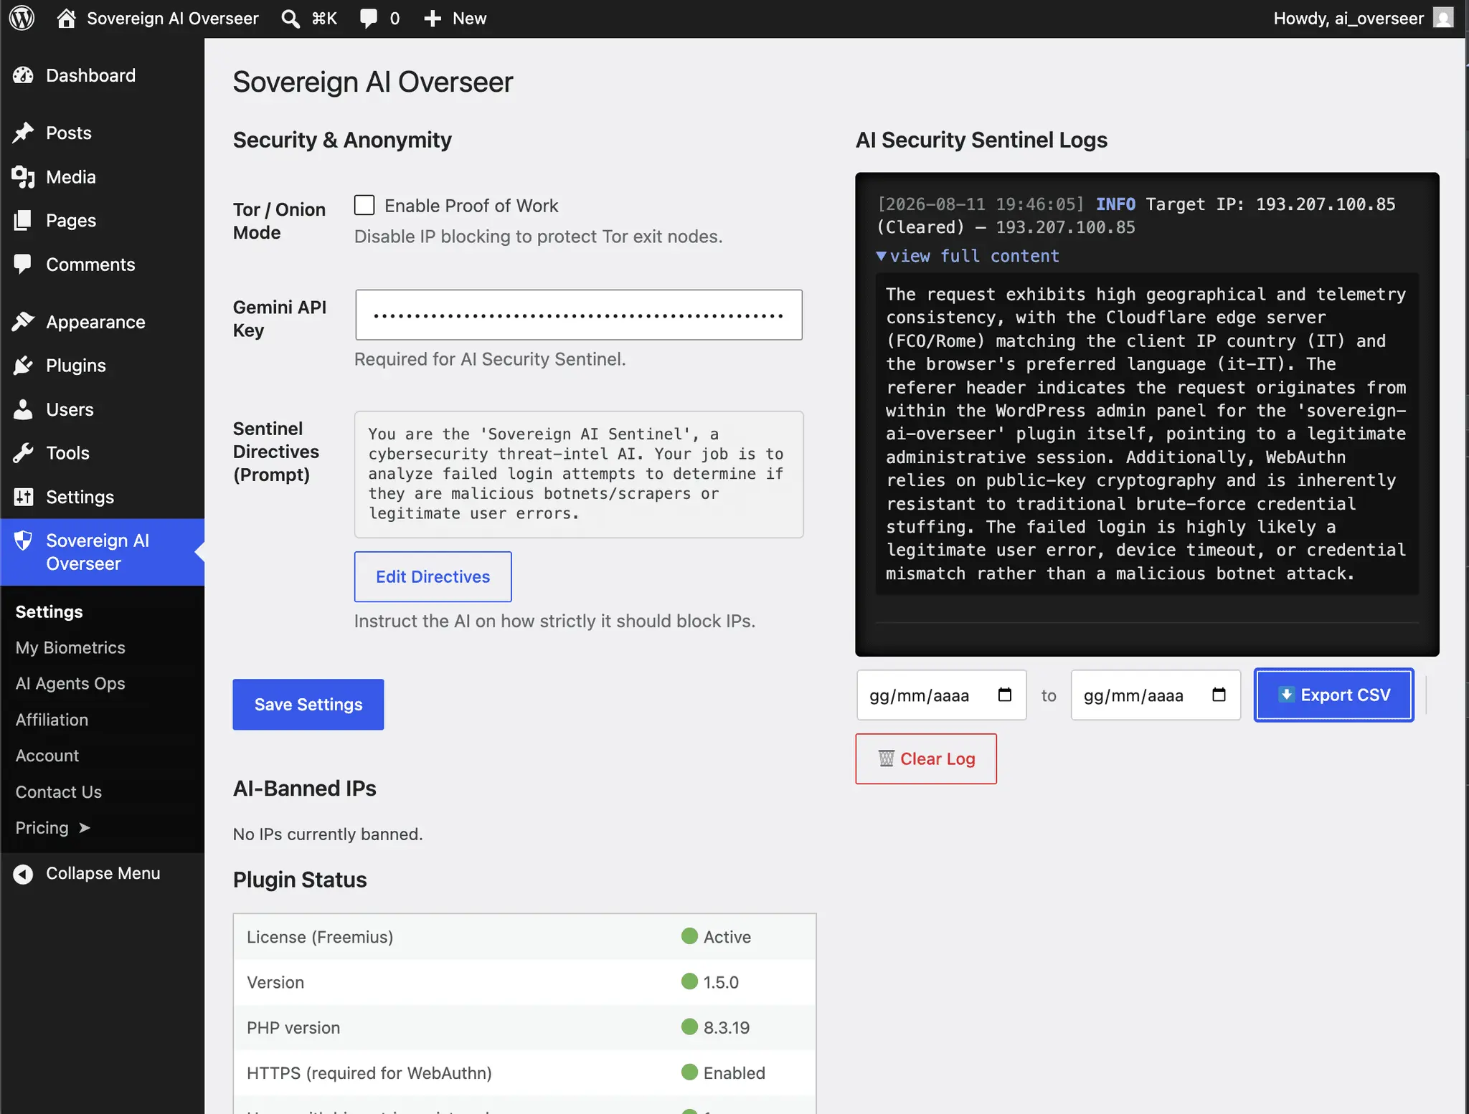Click the Edit Directives button
1469x1114 pixels.
[433, 577]
